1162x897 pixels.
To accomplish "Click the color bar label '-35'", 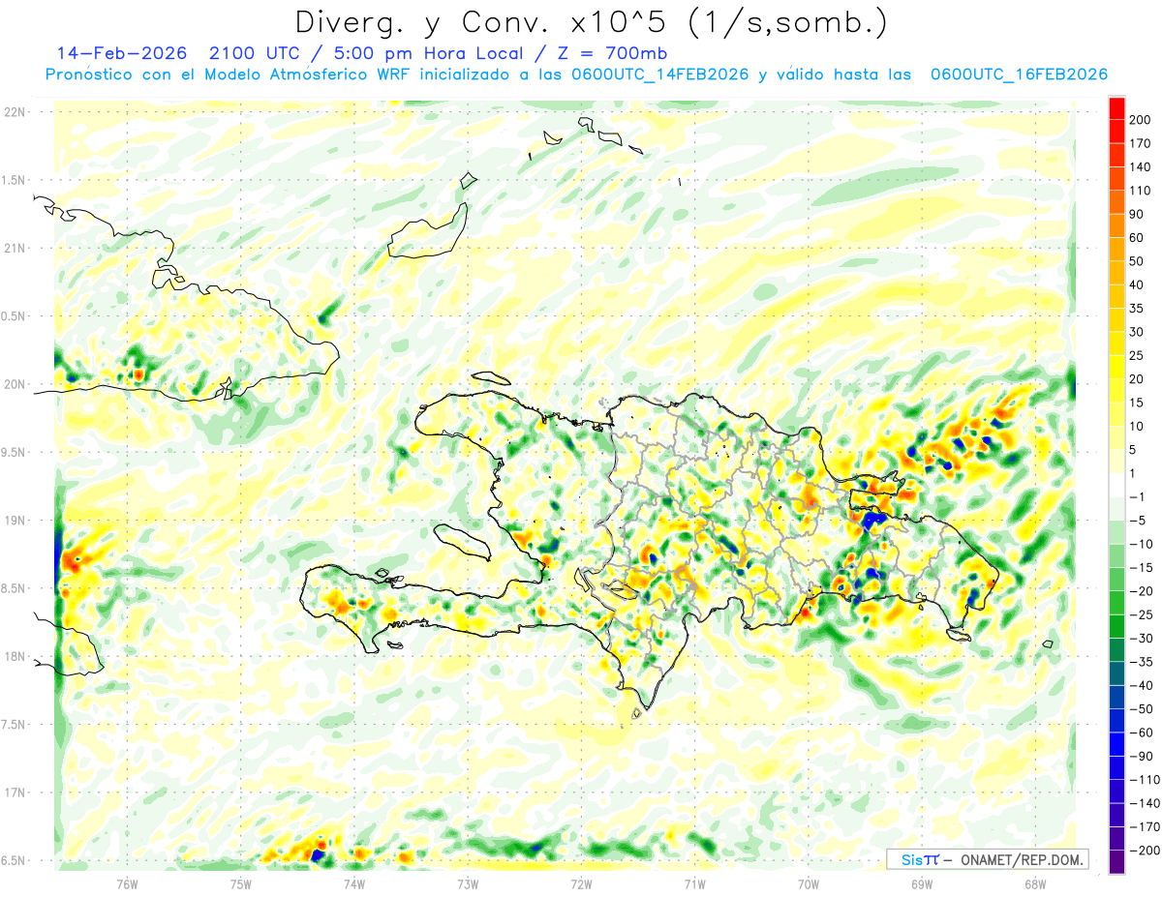I will [1140, 662].
